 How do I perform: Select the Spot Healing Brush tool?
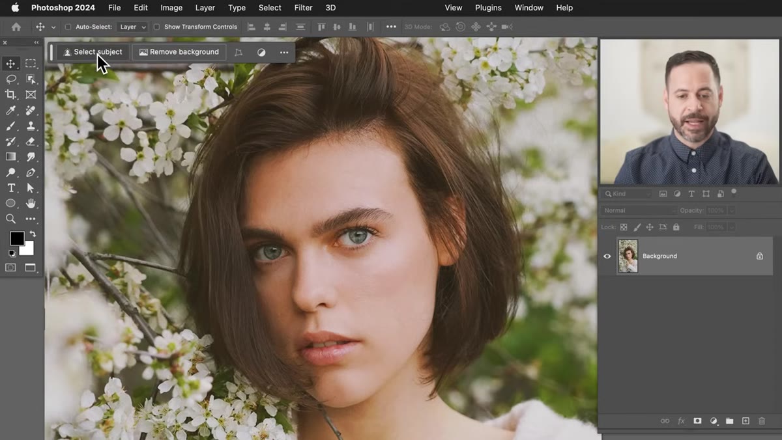[31, 111]
